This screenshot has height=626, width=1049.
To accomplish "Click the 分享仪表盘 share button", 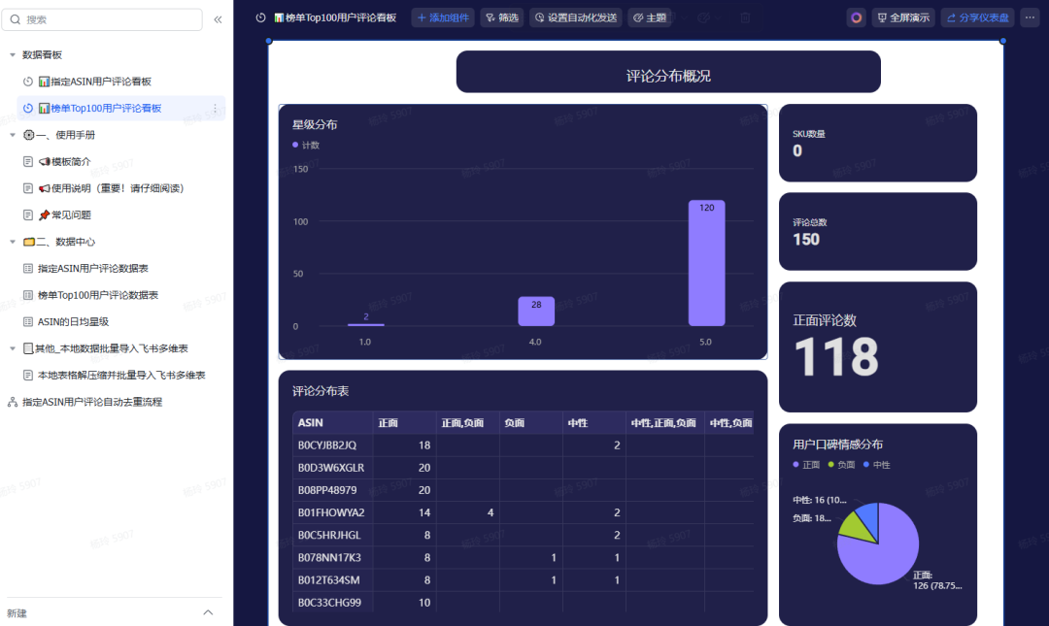I will [977, 17].
